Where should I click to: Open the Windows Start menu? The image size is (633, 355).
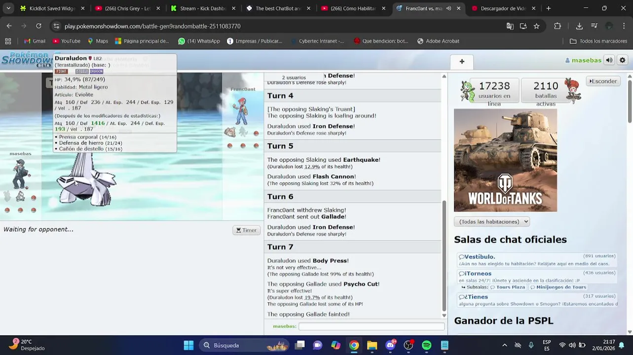click(188, 345)
